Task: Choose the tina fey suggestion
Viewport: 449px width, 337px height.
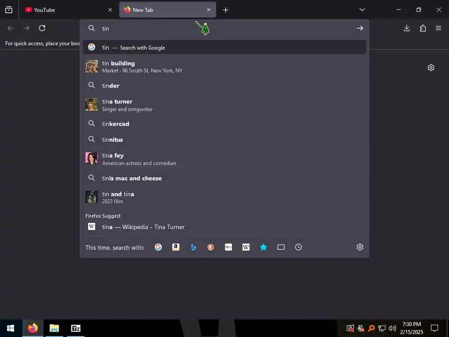Action: (224, 159)
